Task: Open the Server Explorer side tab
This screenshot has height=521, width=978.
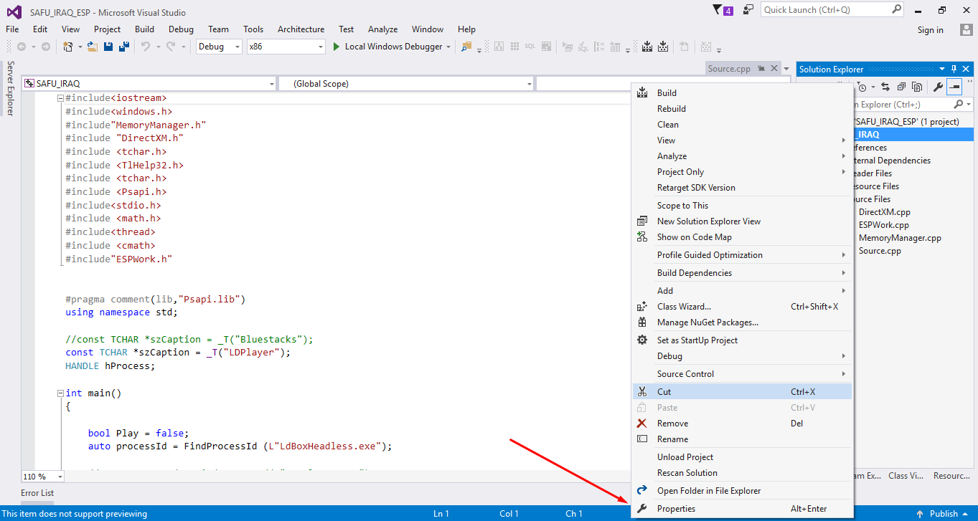Action: pos(11,88)
